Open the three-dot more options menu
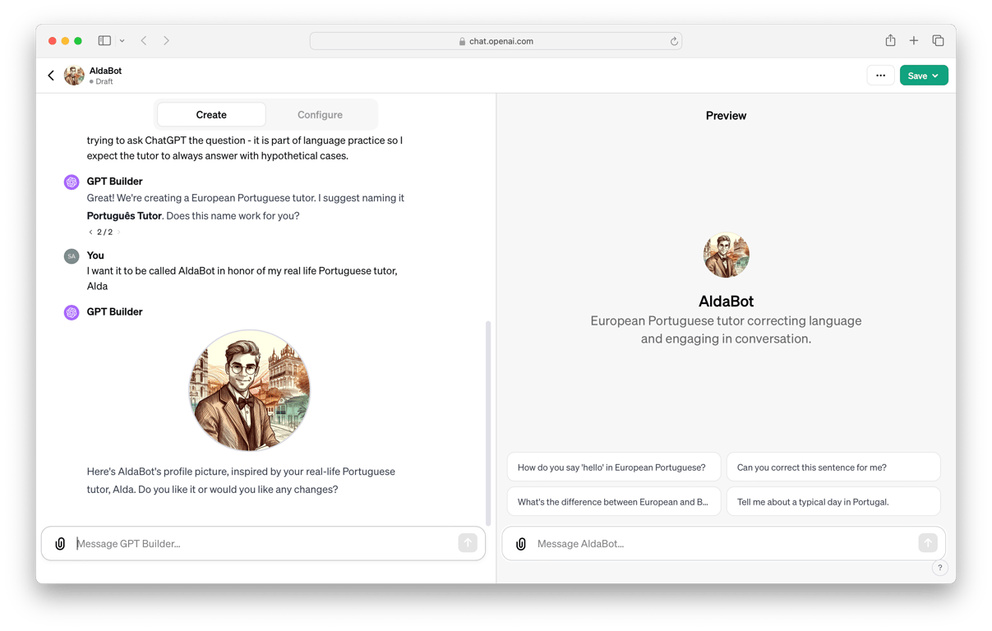 click(x=880, y=76)
